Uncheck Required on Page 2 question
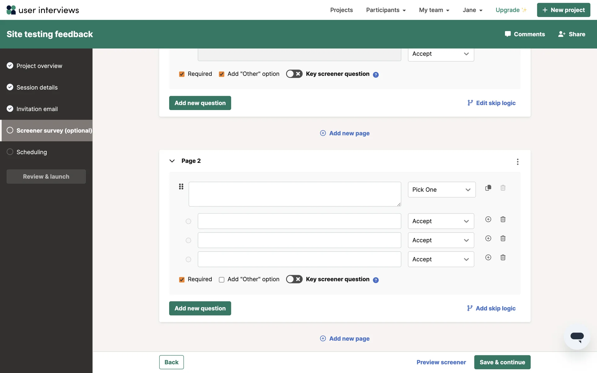 pos(182,280)
